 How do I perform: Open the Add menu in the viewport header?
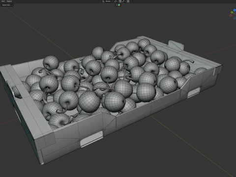(x=3, y=1)
